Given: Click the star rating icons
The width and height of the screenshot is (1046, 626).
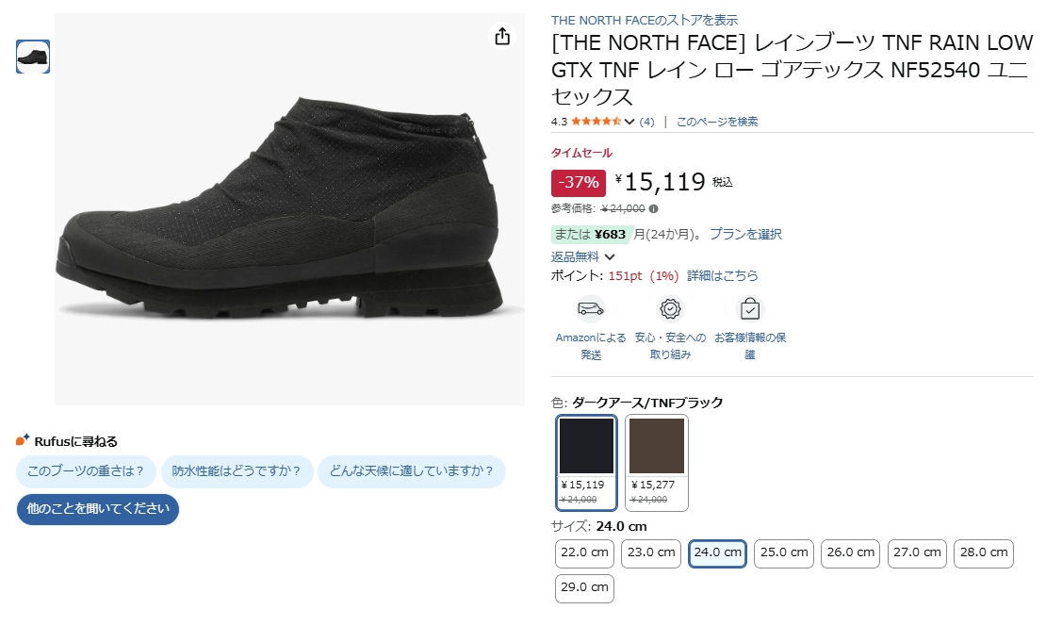Looking at the screenshot, I should 596,122.
